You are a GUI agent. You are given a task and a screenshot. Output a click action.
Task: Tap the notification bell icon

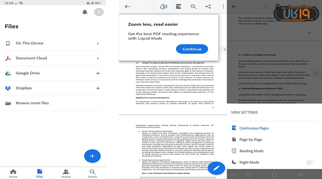[x=85, y=12]
